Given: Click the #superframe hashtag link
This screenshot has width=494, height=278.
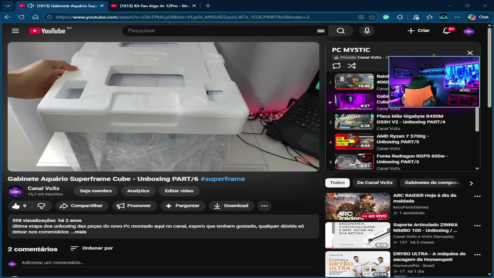Looking at the screenshot, I should [223, 179].
